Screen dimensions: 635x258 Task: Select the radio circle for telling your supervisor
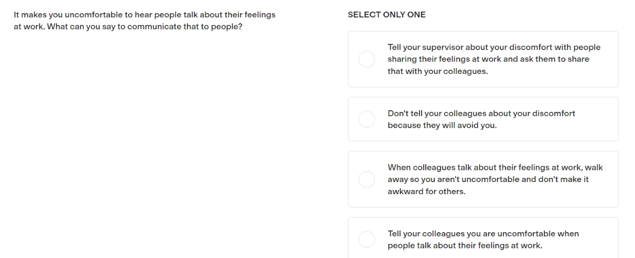pos(366,59)
